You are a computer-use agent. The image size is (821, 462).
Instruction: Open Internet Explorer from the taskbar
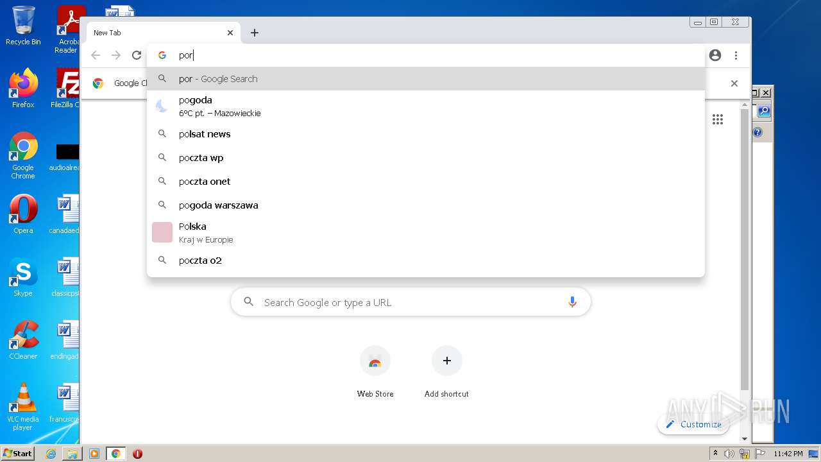coord(51,454)
